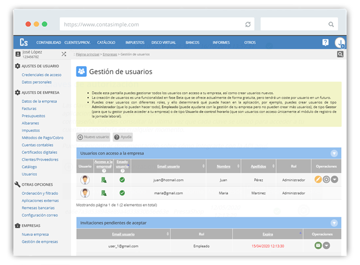Collapse the Usuarios con acceso a la empresa panel
This screenshot has width=360, height=265.
334,153
